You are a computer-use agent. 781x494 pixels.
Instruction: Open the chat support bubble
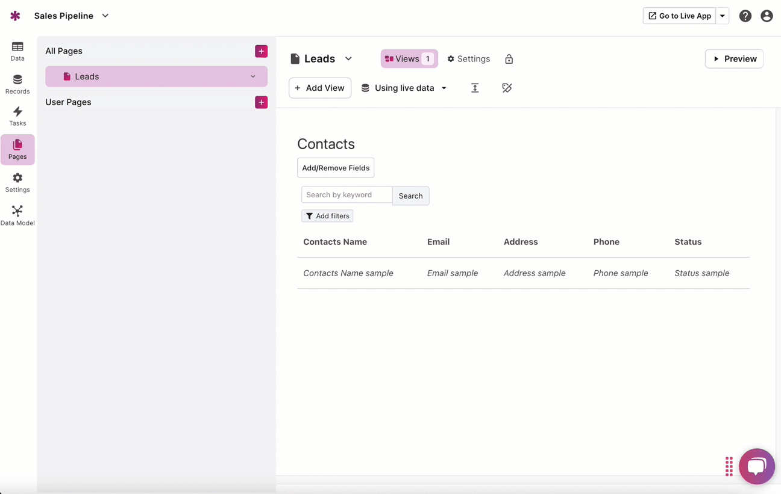point(757,466)
